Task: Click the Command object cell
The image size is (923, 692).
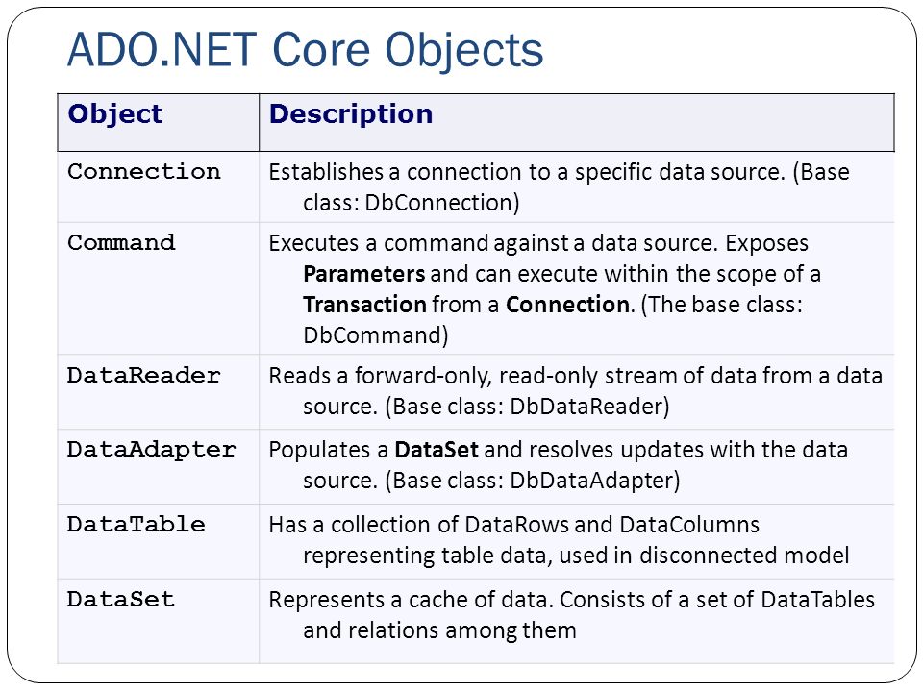Action: 121,242
